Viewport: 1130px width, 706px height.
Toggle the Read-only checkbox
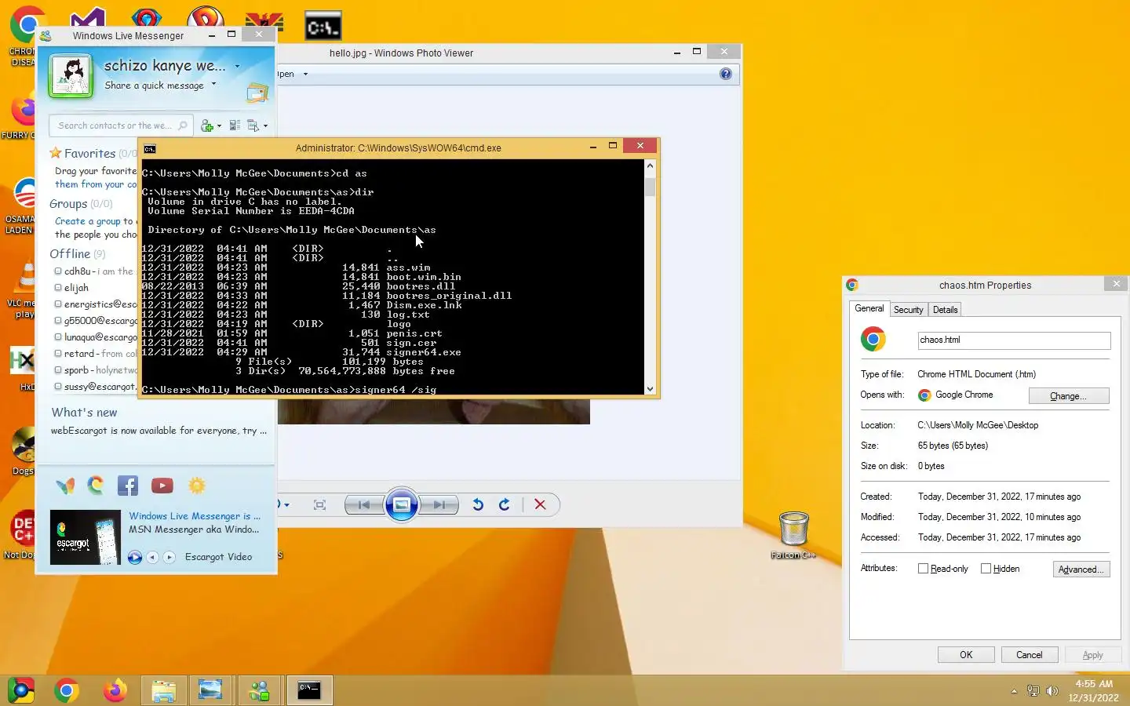tap(923, 569)
